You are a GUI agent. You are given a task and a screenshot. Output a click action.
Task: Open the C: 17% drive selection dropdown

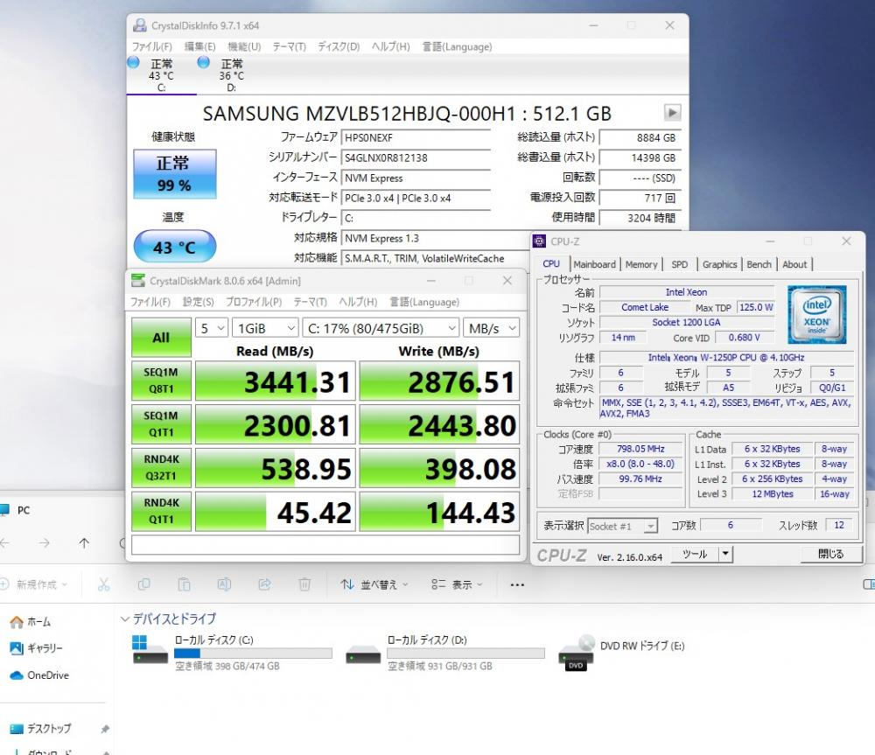pos(381,328)
